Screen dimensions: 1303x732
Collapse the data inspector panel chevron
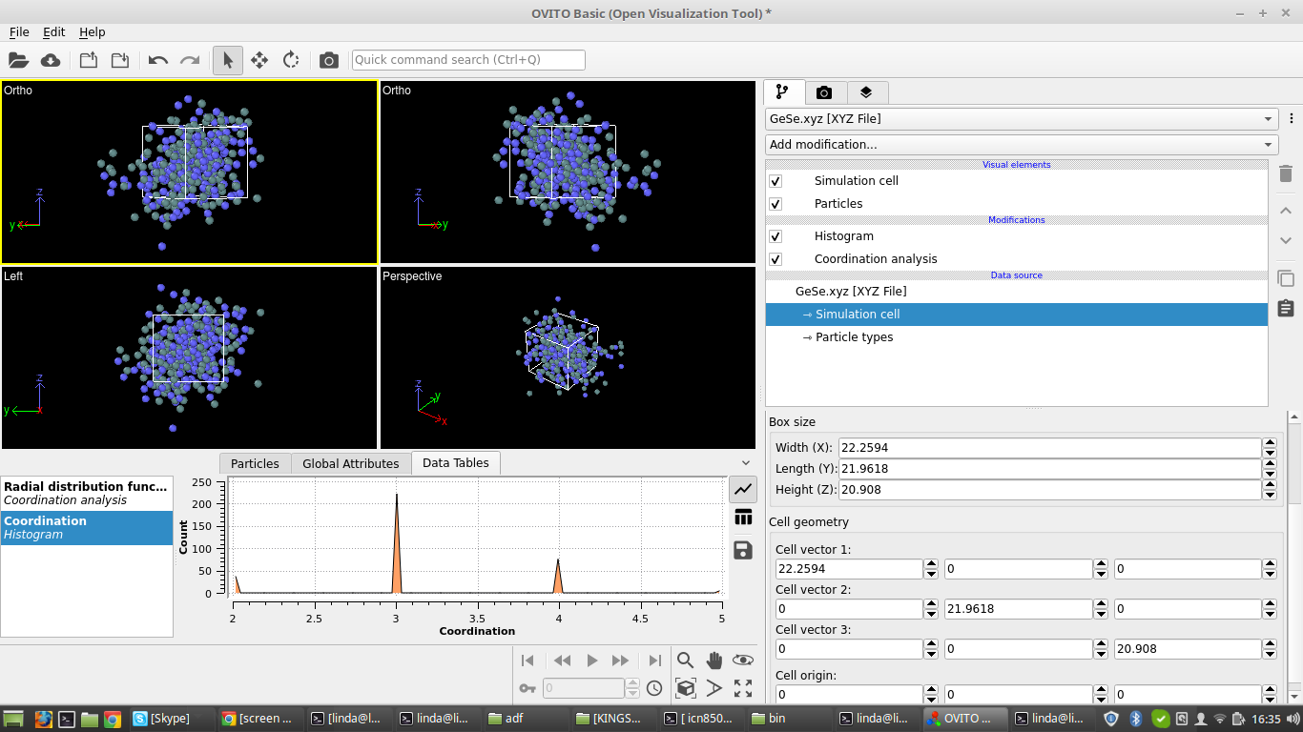(x=746, y=463)
